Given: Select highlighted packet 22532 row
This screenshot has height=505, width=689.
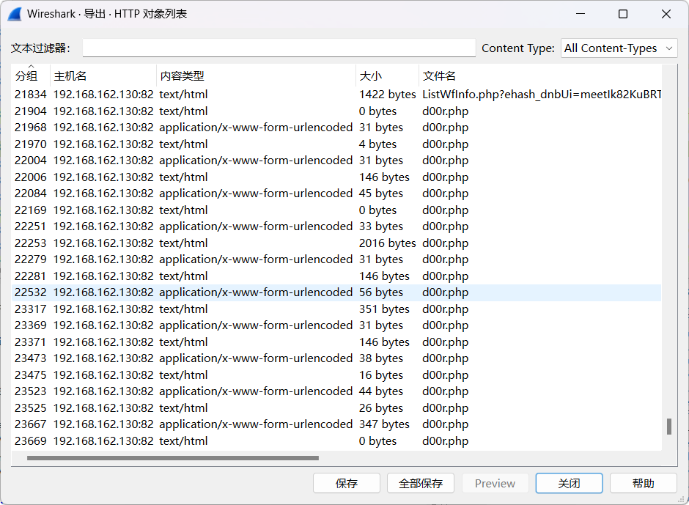Looking at the screenshot, I should coord(336,292).
